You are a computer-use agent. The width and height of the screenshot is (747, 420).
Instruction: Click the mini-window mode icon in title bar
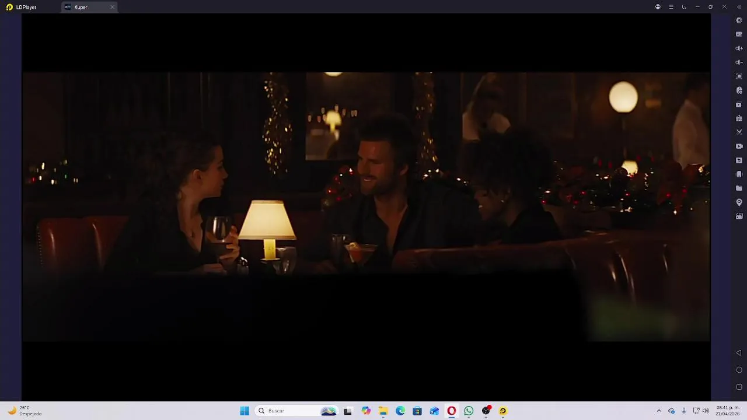pos(684,7)
